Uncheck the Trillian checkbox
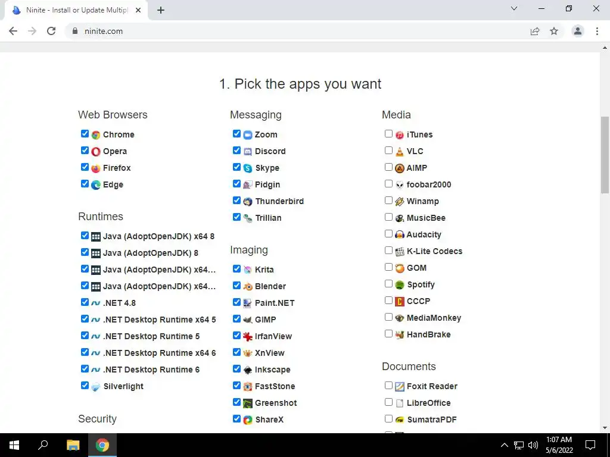 coord(236,217)
